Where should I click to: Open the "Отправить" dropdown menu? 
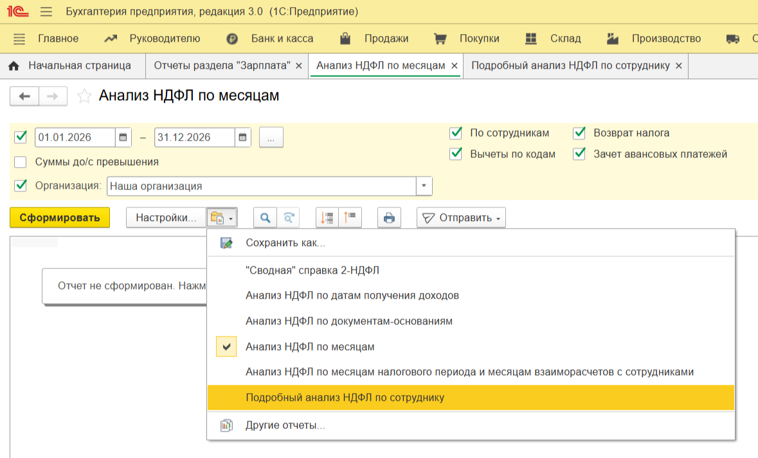point(461,218)
